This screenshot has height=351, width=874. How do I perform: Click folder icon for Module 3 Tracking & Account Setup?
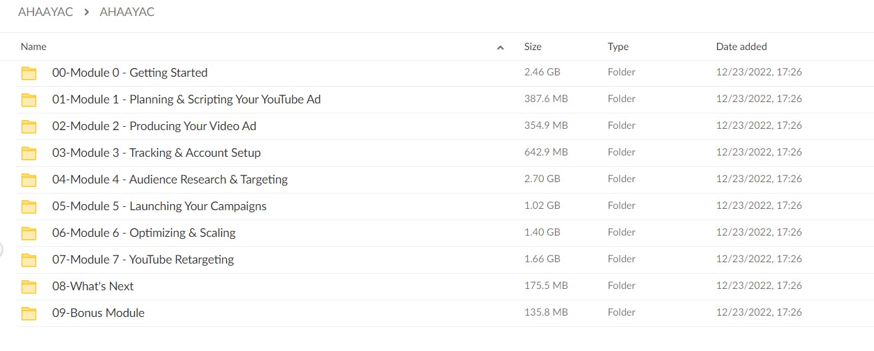(x=29, y=153)
